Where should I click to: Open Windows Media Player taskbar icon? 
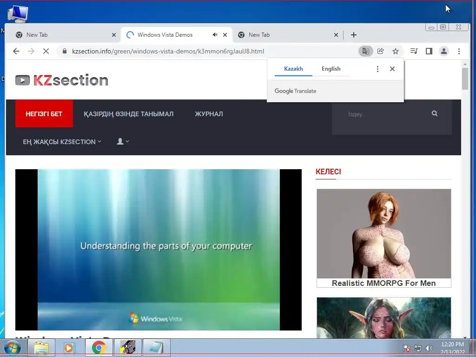point(70,348)
